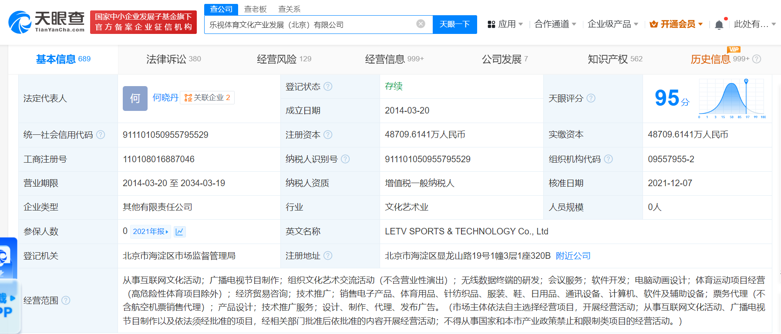Select the 查关系 search tab
This screenshot has height=334, width=781.
coord(289,9)
